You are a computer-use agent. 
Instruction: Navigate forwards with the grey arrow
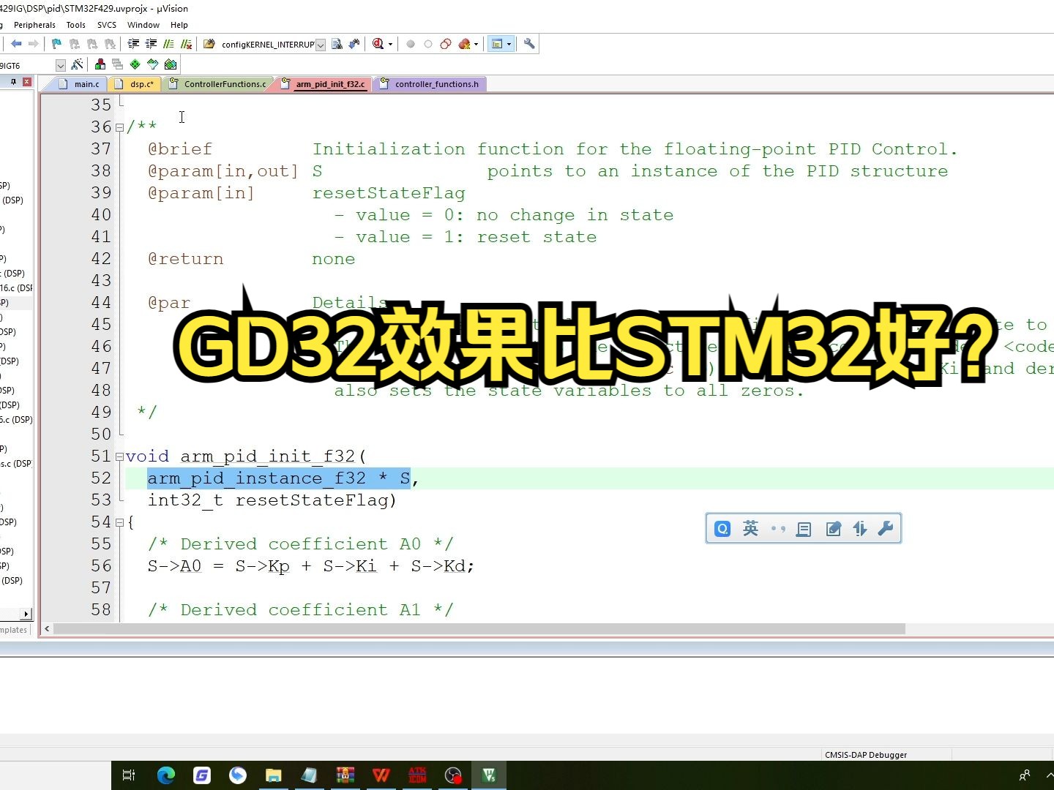[33, 44]
